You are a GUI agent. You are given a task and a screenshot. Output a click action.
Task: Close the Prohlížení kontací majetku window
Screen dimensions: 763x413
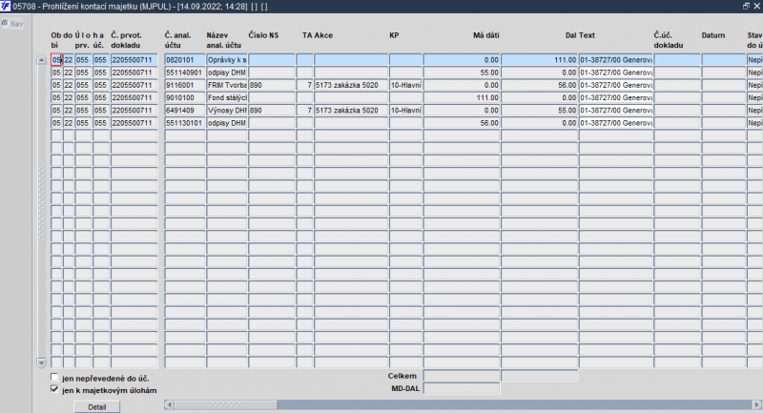pos(756,6)
